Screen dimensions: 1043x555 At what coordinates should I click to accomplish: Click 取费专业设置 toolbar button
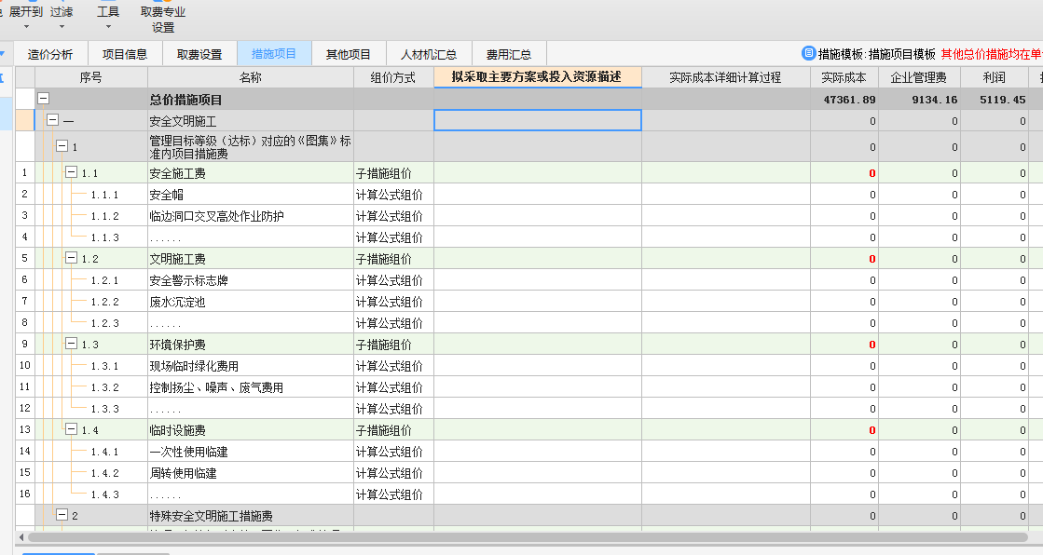[163, 20]
